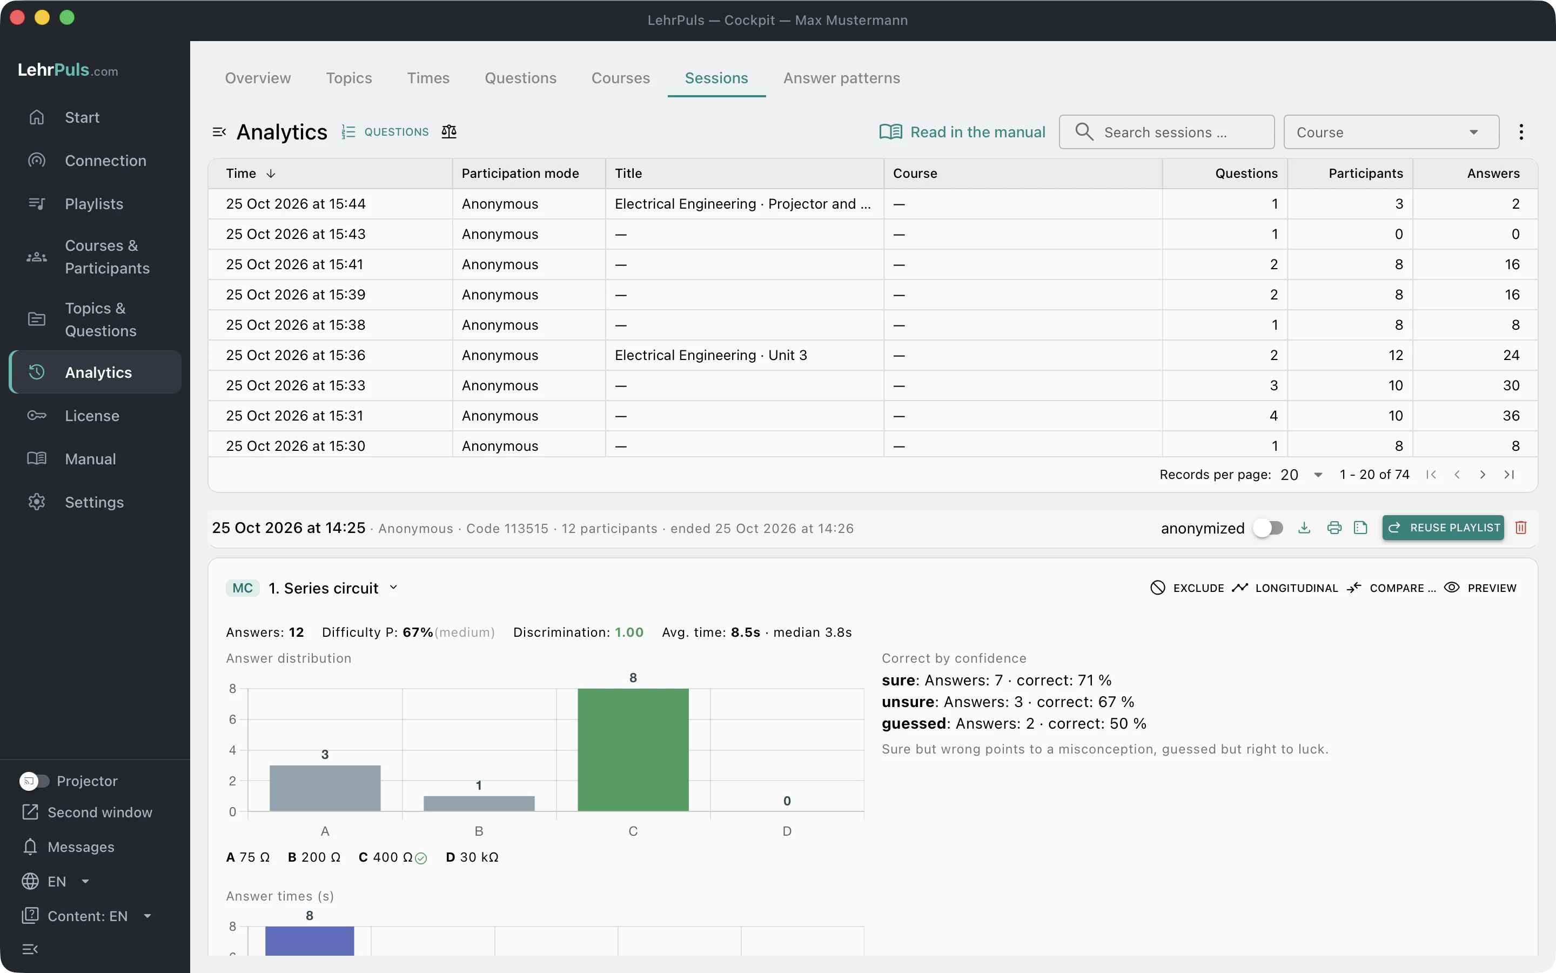Viewport: 1556px width, 973px height.
Task: Open Read in the manual link
Action: 962,132
